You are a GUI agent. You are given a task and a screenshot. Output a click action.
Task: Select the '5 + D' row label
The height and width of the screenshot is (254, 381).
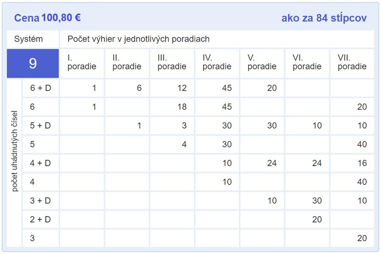(x=40, y=126)
